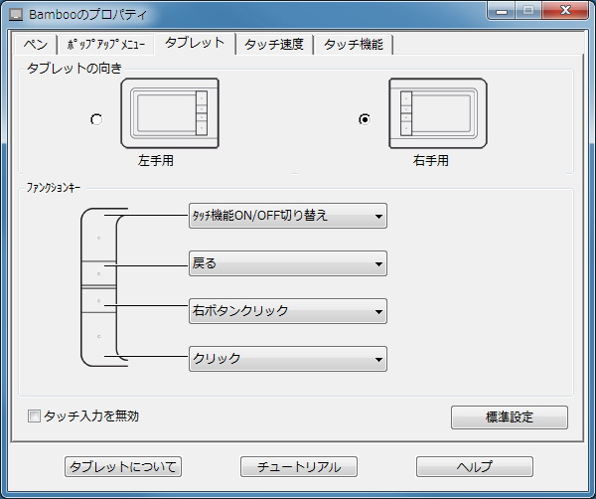Image resolution: width=596 pixels, height=499 pixels.
Task: Click the ヘルプ button
Action: point(475,466)
